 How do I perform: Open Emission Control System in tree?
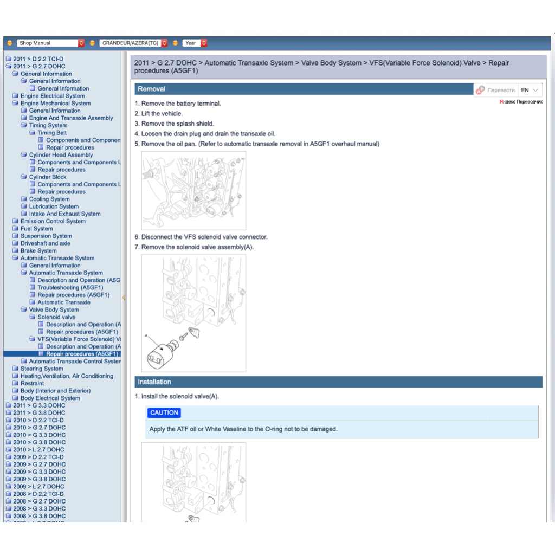[x=53, y=221]
